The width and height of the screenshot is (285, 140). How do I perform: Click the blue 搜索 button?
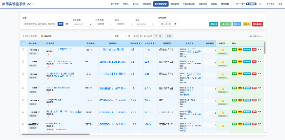point(61,24)
